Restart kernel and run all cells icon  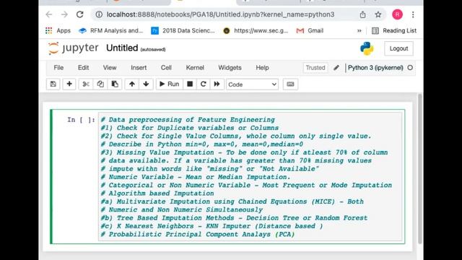click(217, 84)
